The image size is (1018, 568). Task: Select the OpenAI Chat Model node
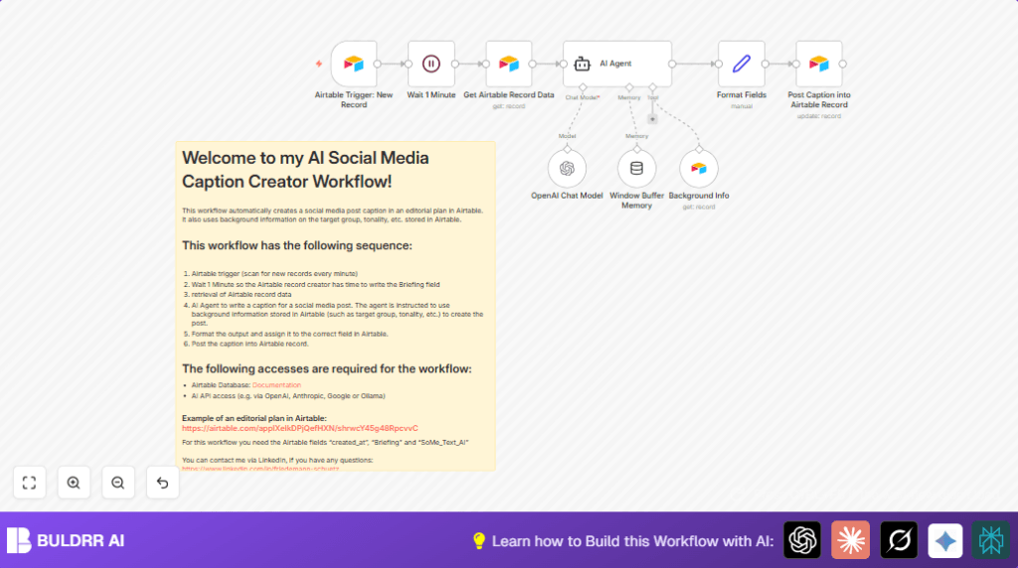click(567, 169)
